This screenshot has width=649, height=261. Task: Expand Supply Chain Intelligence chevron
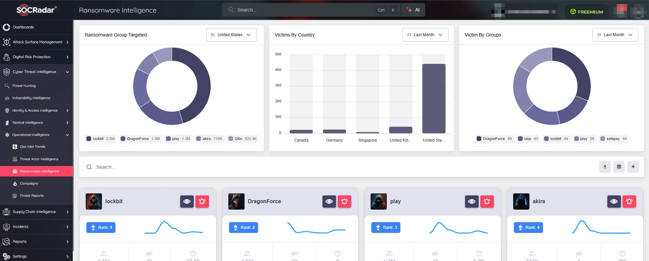tap(67, 212)
